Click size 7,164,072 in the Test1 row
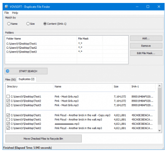Viewport: 168px width, 152px height. pyautogui.click(x=120, y=97)
